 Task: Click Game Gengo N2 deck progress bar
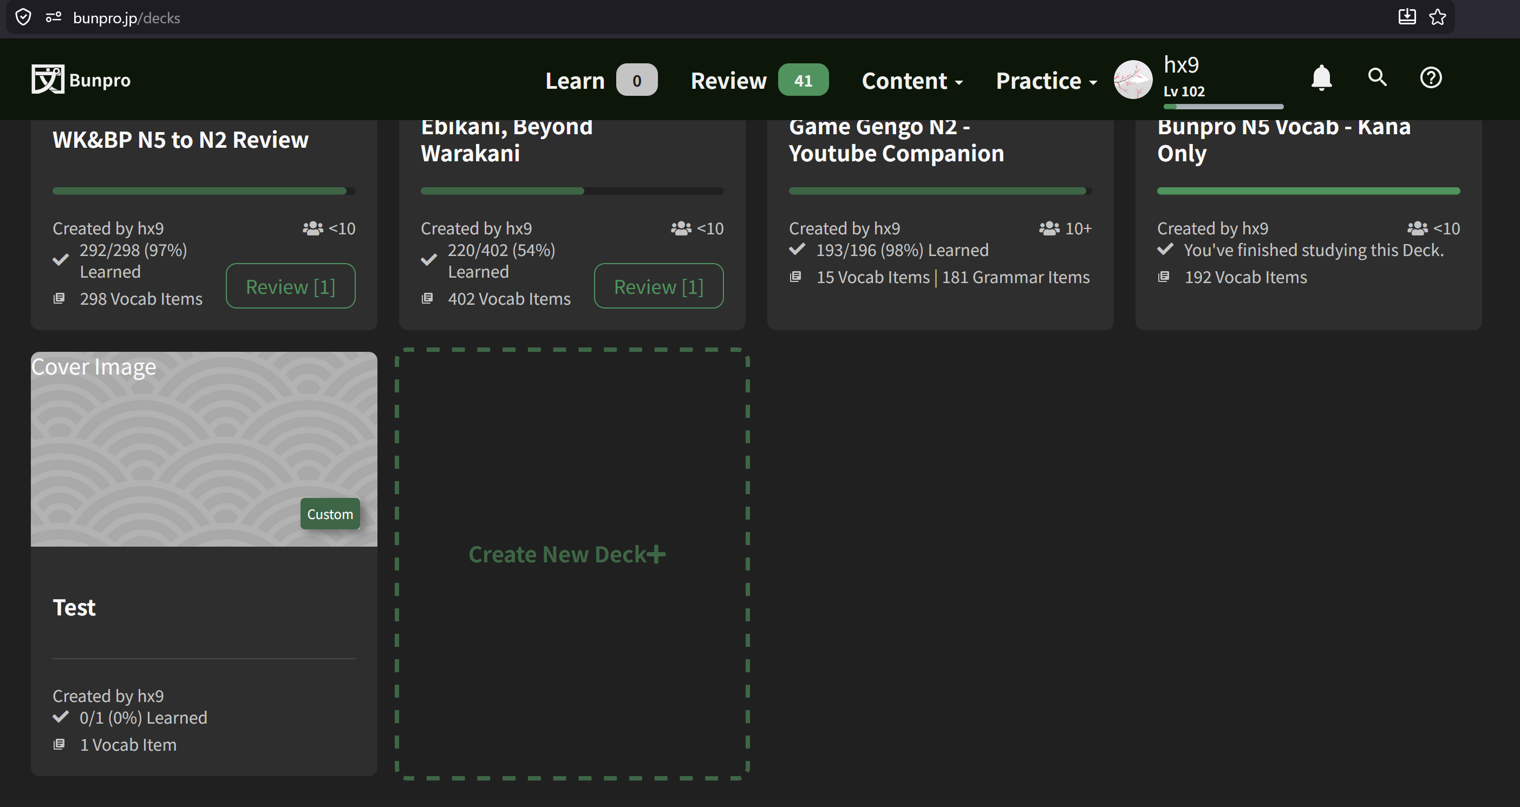point(940,191)
